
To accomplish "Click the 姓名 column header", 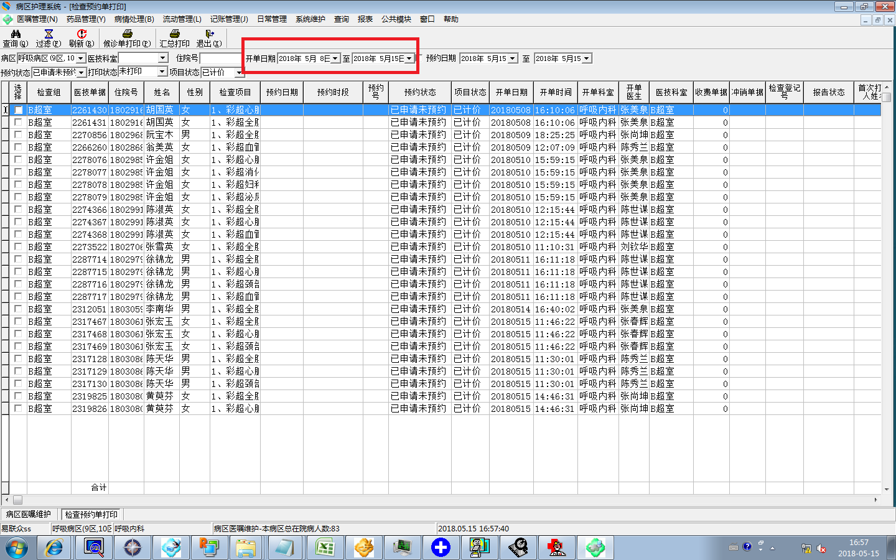I will coord(162,92).
